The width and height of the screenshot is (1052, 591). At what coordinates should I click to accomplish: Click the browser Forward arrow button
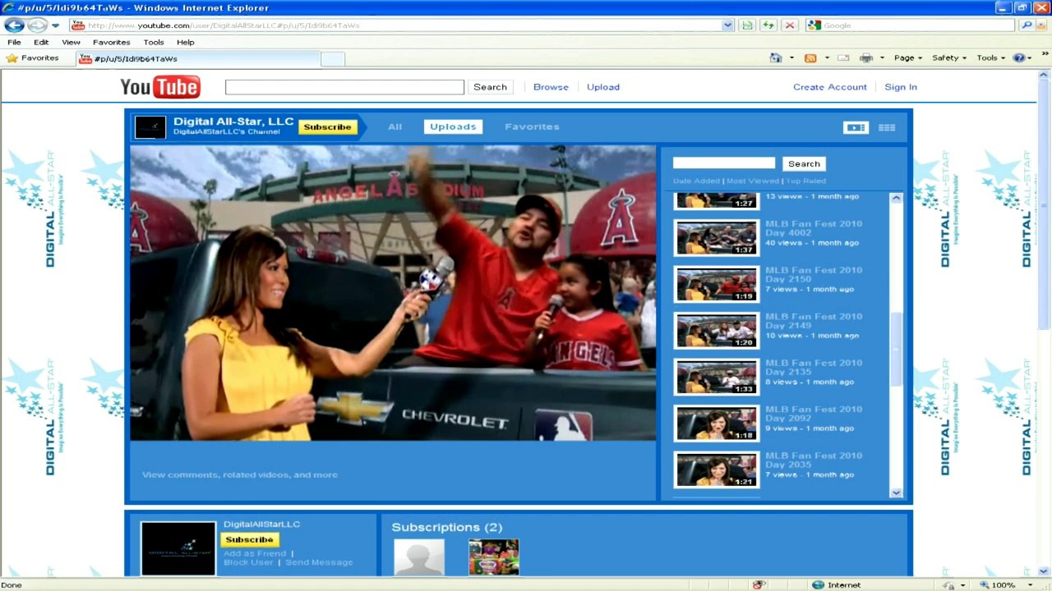[x=37, y=25]
